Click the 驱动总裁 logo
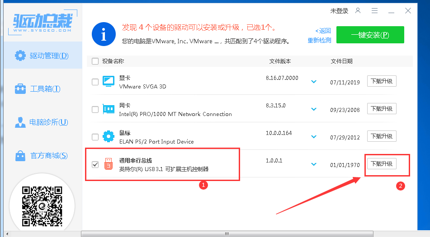Image resolution: width=430 pixels, height=237 pixels. [43, 22]
